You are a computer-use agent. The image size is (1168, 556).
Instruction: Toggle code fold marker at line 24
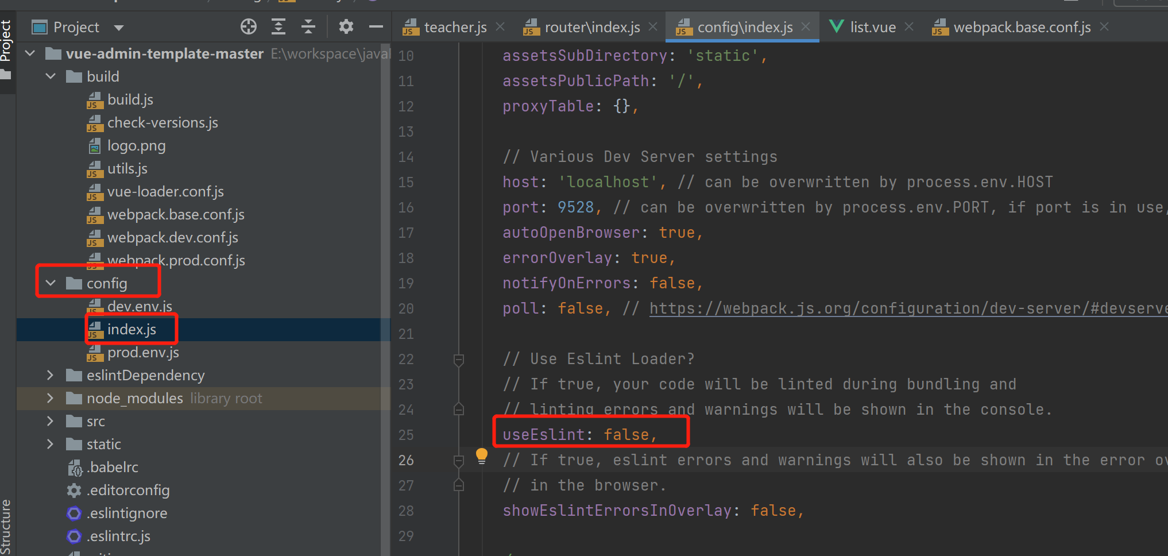click(459, 409)
